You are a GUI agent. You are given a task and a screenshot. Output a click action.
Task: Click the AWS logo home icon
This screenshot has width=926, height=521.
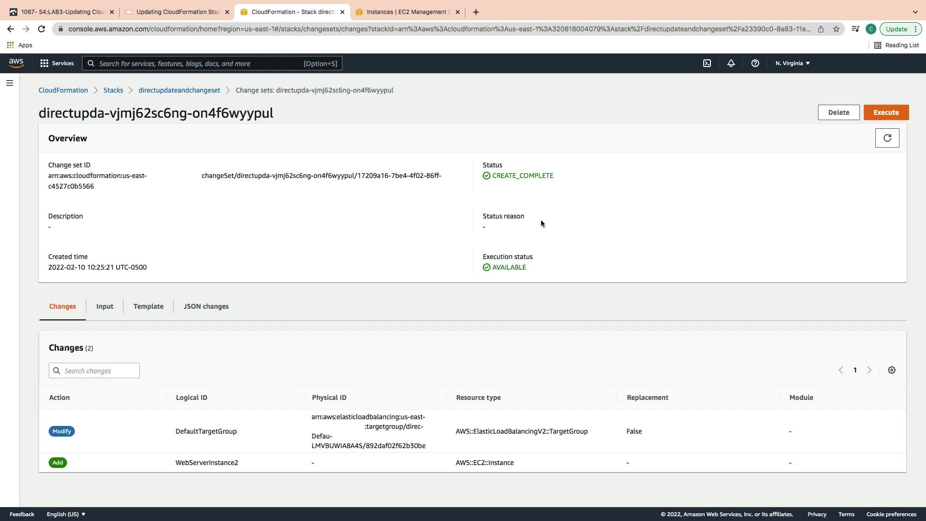[16, 63]
